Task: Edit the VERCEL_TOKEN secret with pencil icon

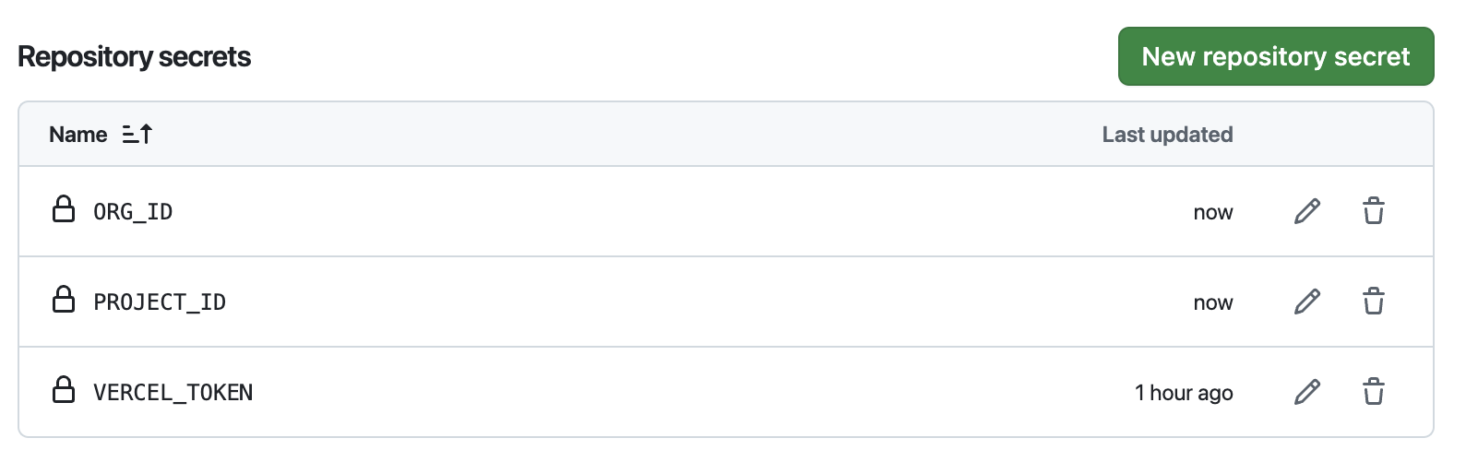Action: click(x=1307, y=392)
